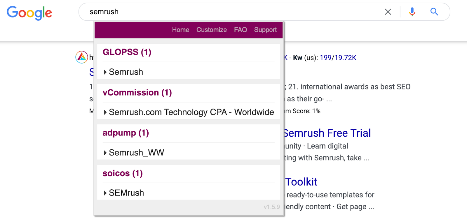Expand the Semrush entry under GLOPSS
The height and width of the screenshot is (222, 467).
123,72
